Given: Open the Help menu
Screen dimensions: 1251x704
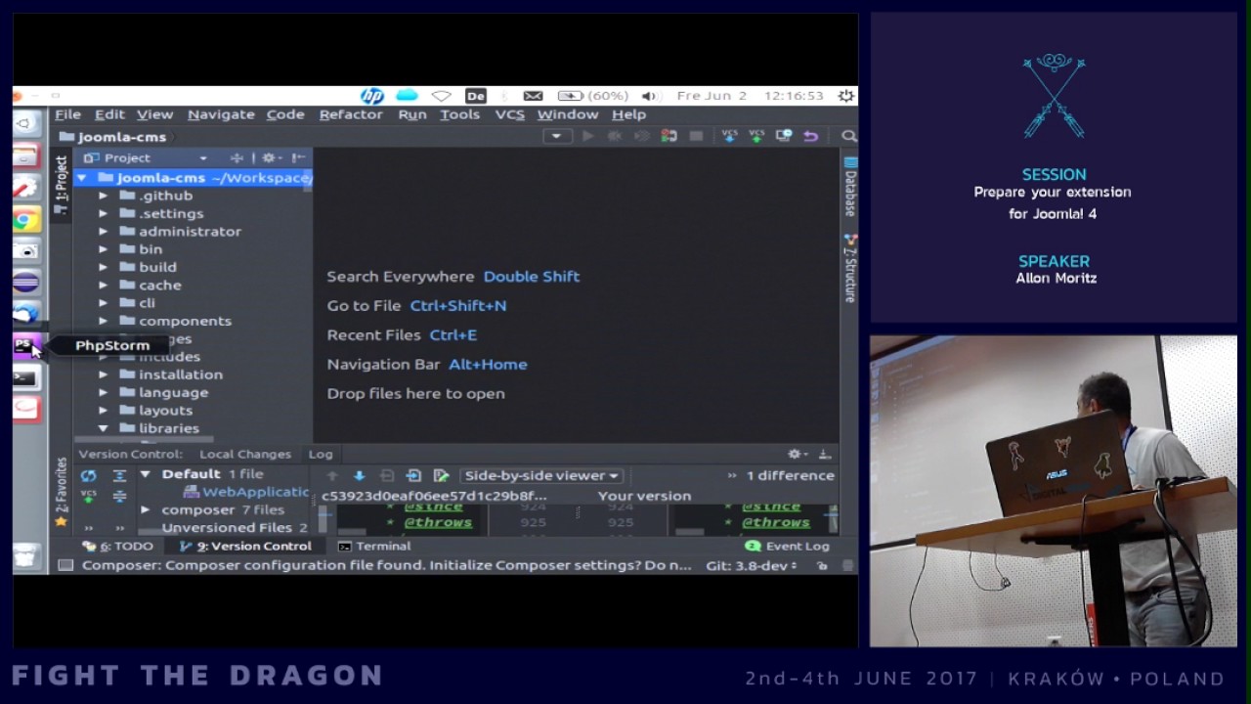Looking at the screenshot, I should click(x=628, y=114).
